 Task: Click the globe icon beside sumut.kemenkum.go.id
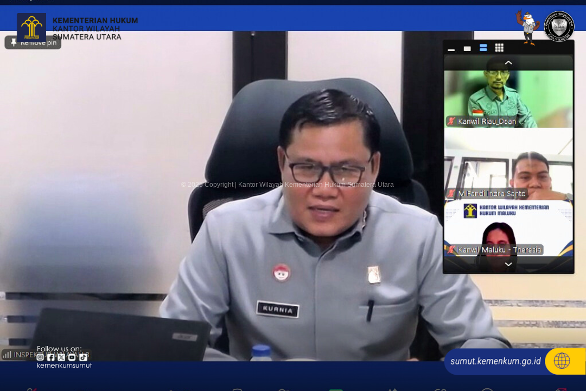562,361
